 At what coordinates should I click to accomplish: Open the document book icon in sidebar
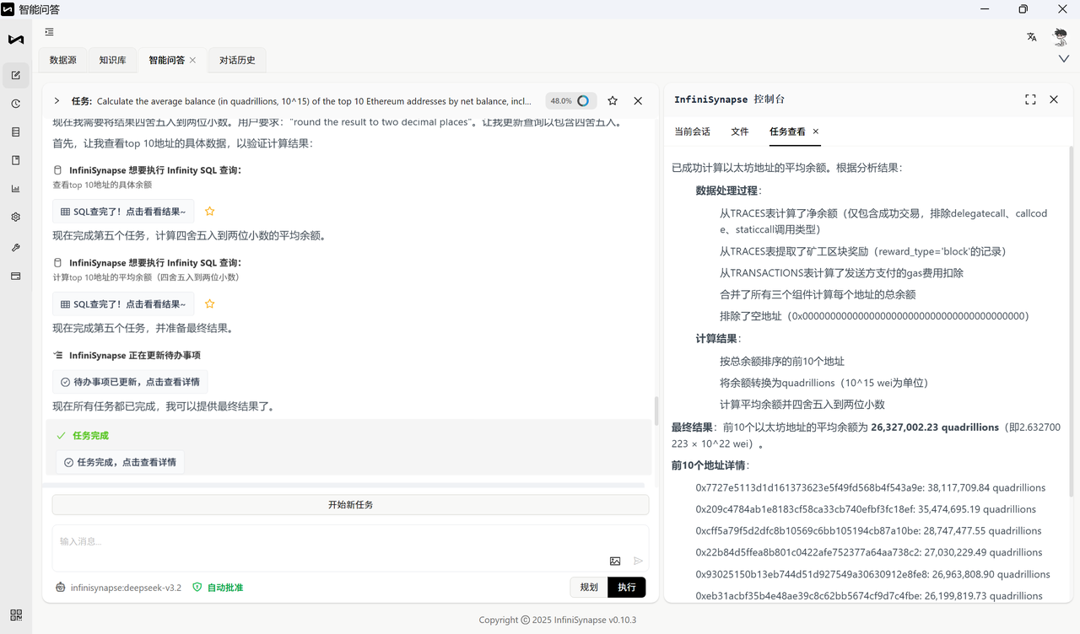[x=15, y=160]
